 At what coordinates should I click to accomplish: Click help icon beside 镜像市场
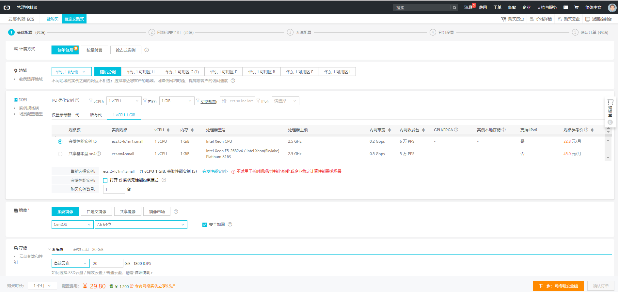(176, 212)
